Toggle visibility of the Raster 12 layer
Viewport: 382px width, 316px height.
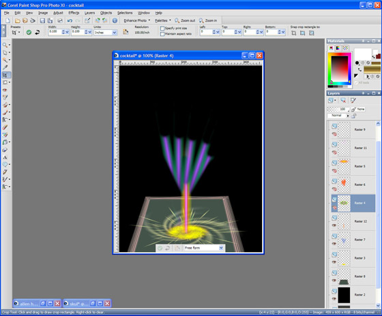click(x=334, y=225)
